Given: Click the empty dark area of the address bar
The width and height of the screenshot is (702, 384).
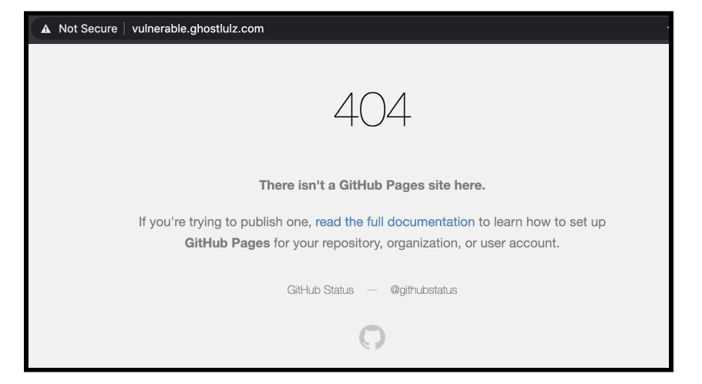Looking at the screenshot, I should (x=465, y=29).
